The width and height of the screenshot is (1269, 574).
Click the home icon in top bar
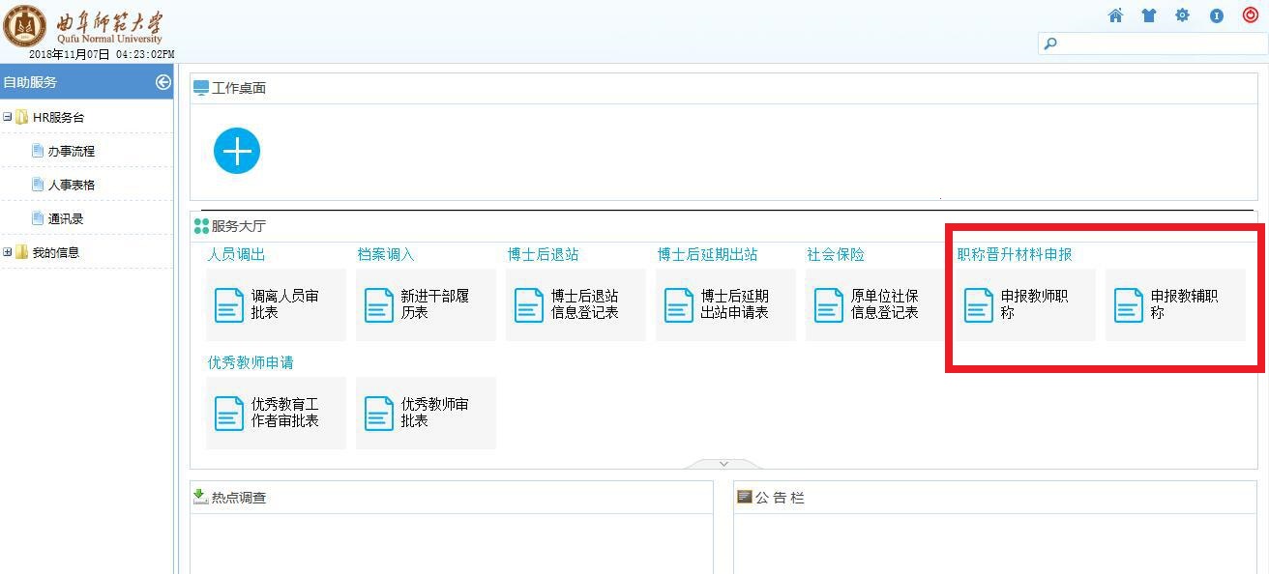pos(1115,15)
